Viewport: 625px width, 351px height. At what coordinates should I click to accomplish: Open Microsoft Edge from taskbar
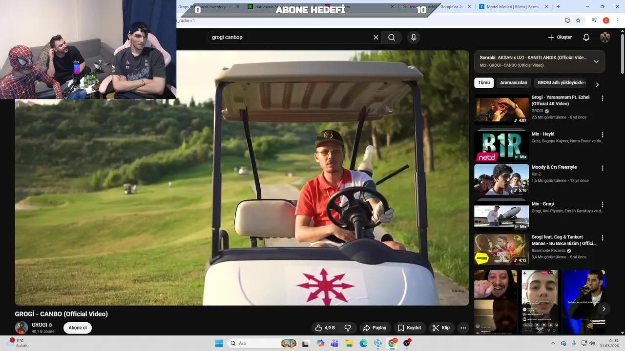pos(363,343)
